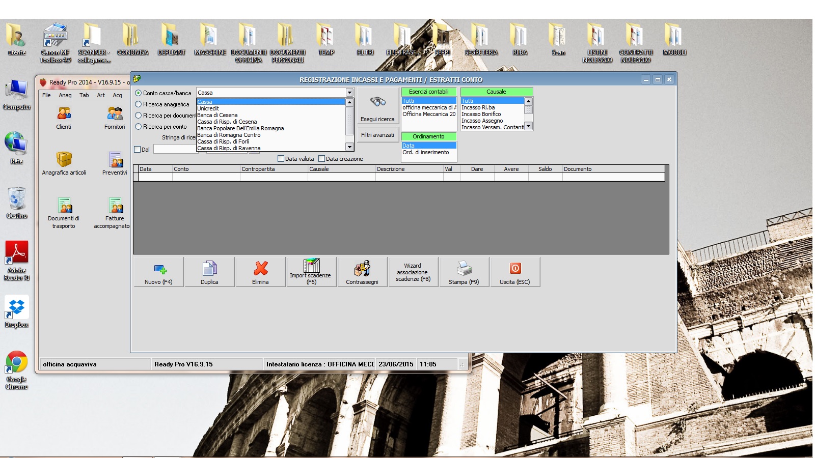Tick the Data valuta checkbox

tap(281, 159)
